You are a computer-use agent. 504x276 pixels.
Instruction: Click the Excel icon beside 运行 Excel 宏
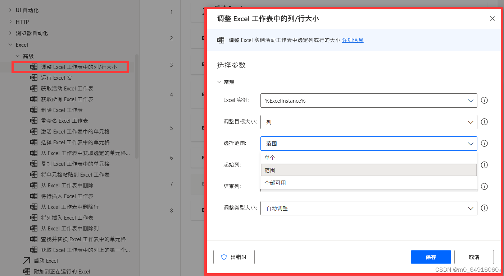(x=34, y=78)
